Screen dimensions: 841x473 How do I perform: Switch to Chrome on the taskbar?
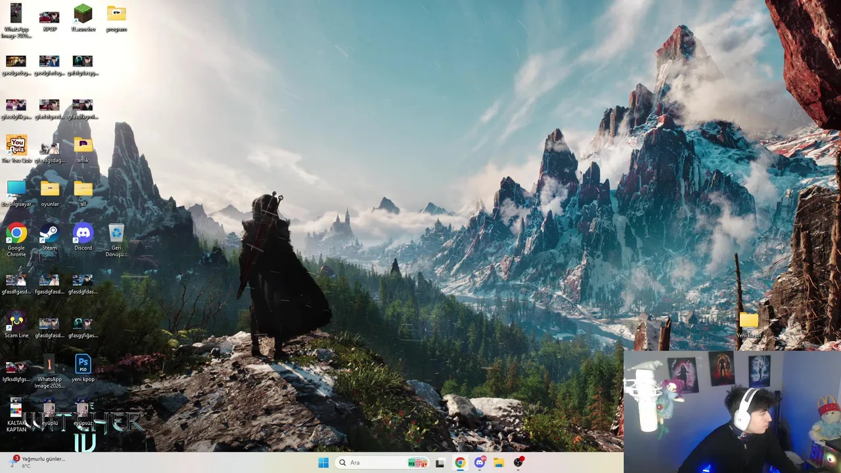(x=460, y=462)
